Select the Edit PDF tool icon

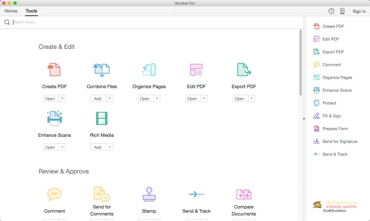tap(196, 70)
